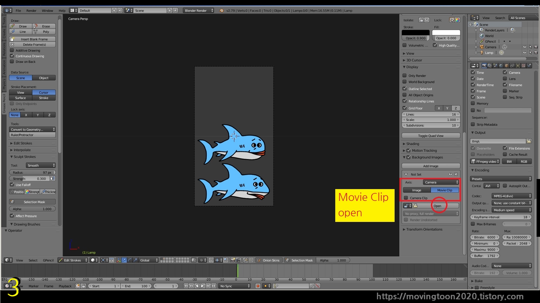Click the insert keyframes key icon
Viewport: 540px width, 303px height.
click(x=312, y=286)
